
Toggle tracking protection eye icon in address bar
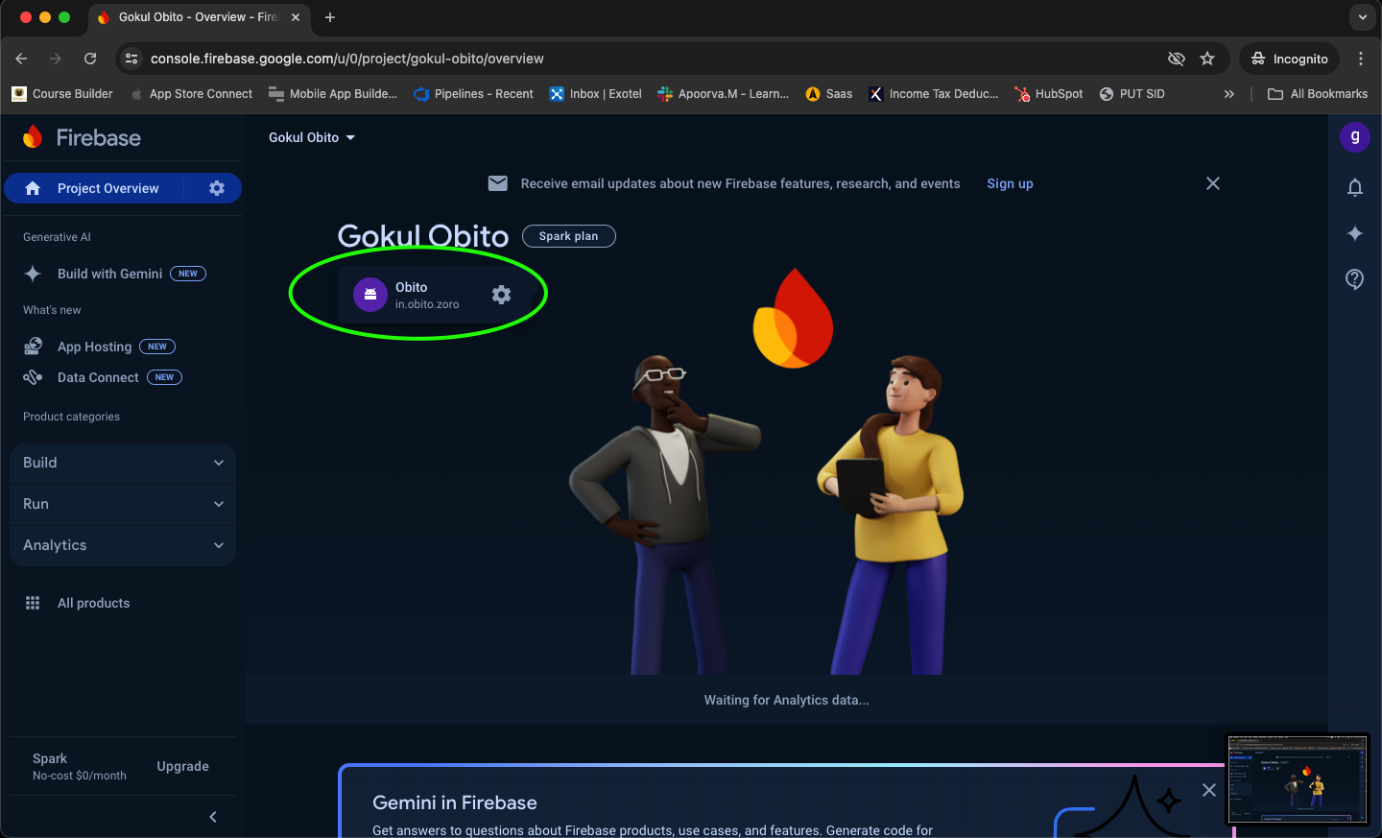[x=1176, y=59]
